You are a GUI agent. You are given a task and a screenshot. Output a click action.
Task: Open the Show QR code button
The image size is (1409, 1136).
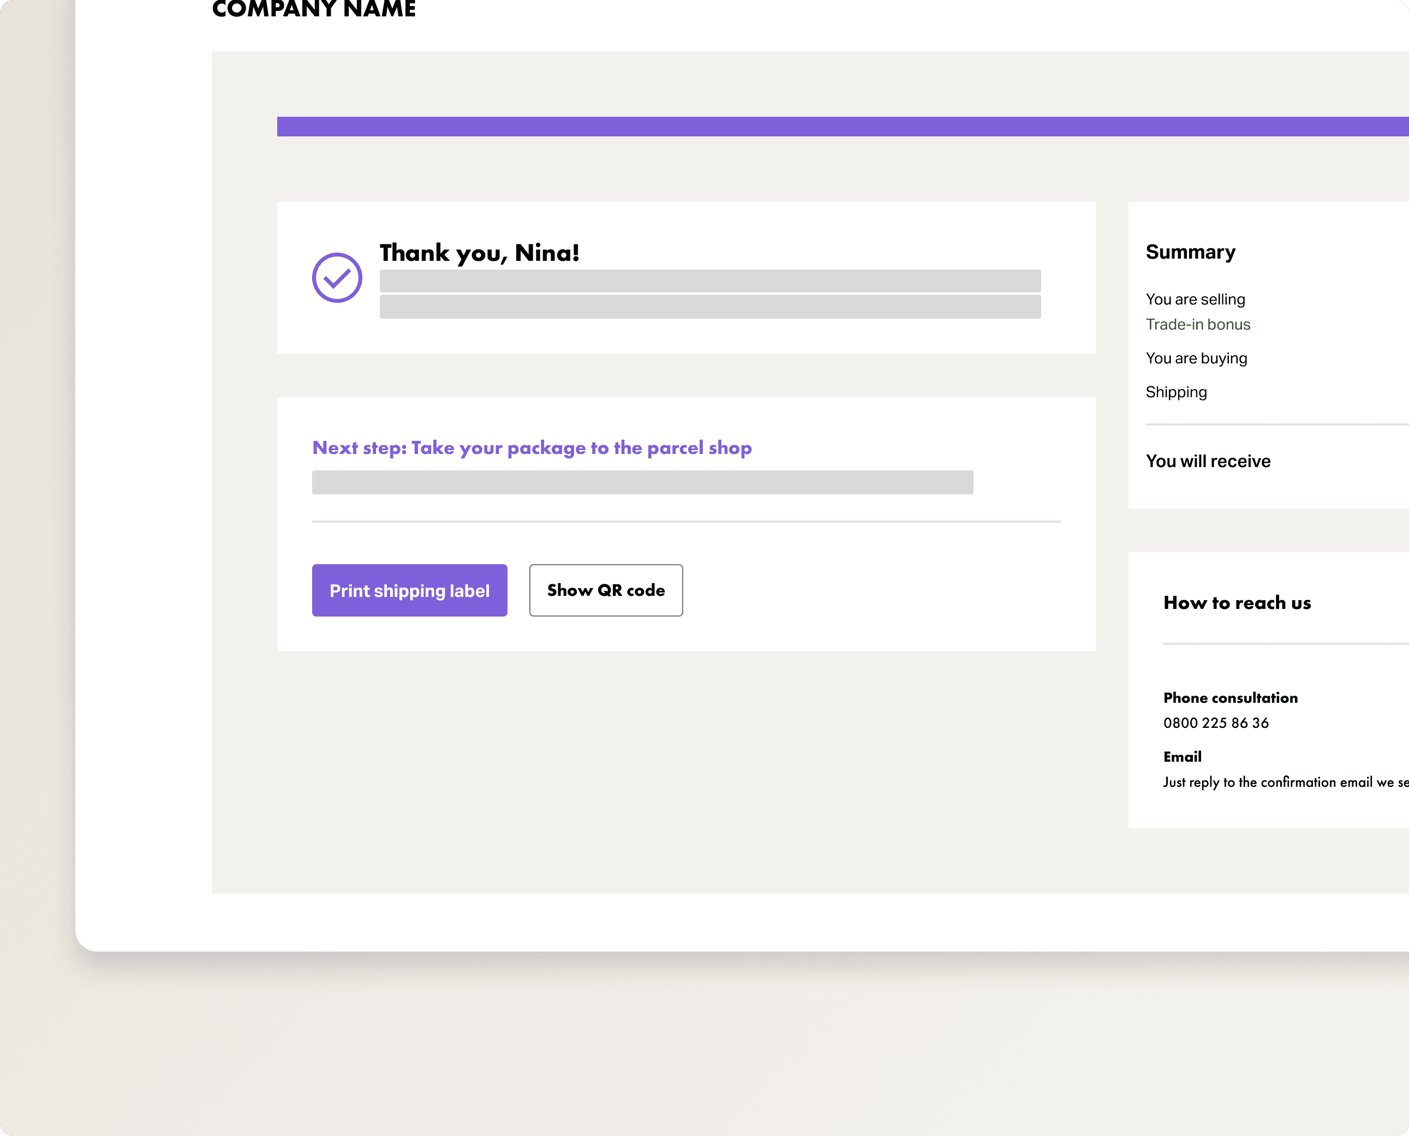tap(605, 590)
